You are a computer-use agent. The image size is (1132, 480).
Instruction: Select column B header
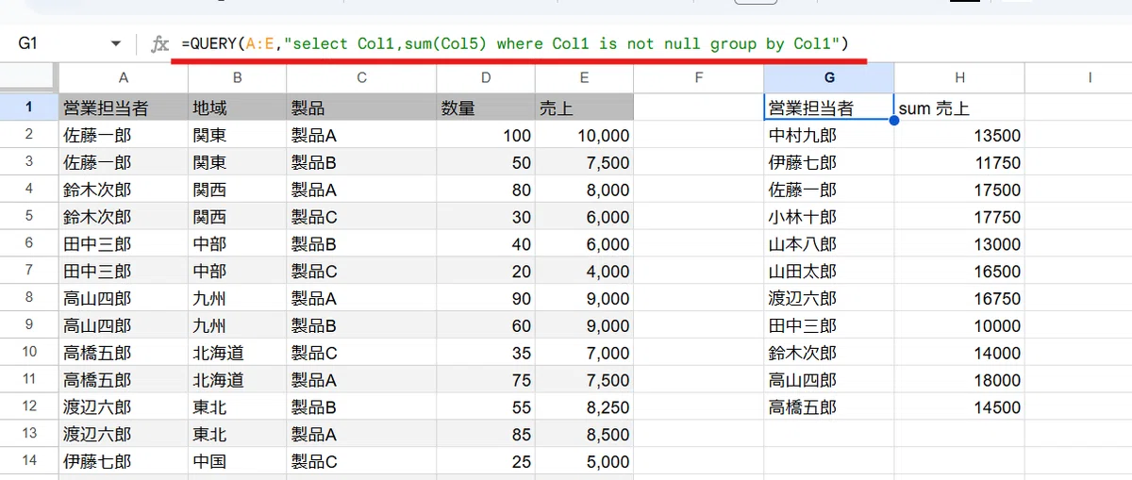pos(237,78)
